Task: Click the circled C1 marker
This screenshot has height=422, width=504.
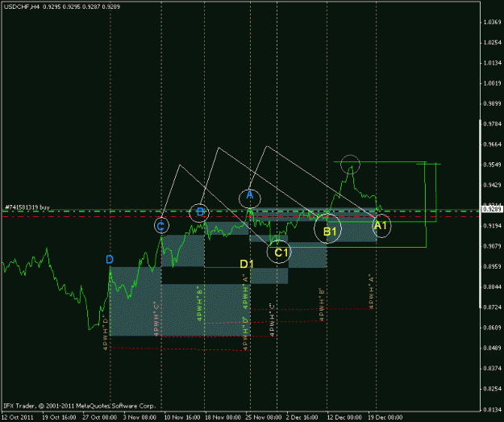Action: point(279,252)
